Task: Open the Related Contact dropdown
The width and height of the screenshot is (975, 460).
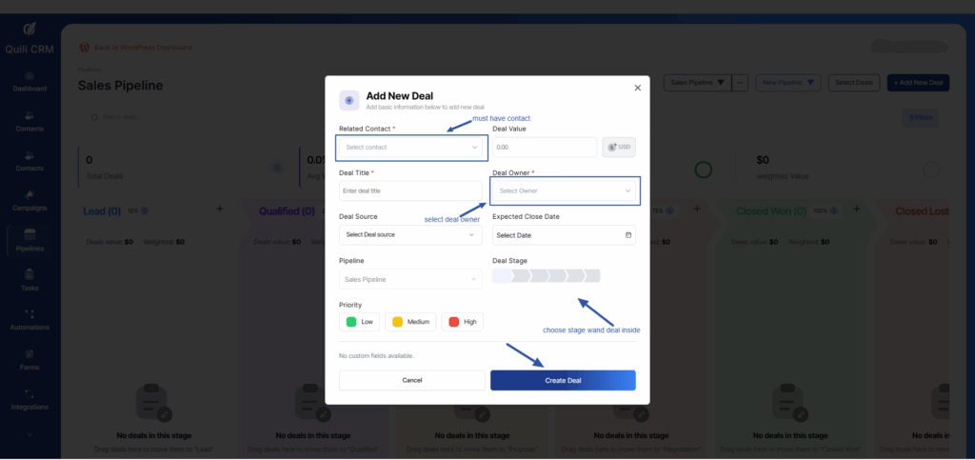Action: (411, 148)
